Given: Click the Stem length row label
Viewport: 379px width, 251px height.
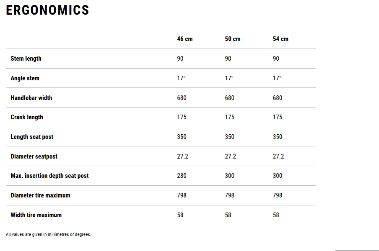Looking at the screenshot, I should [26, 59].
